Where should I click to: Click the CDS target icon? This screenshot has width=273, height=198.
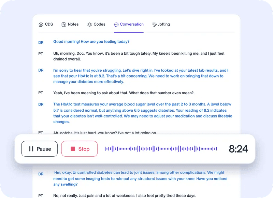(41, 25)
